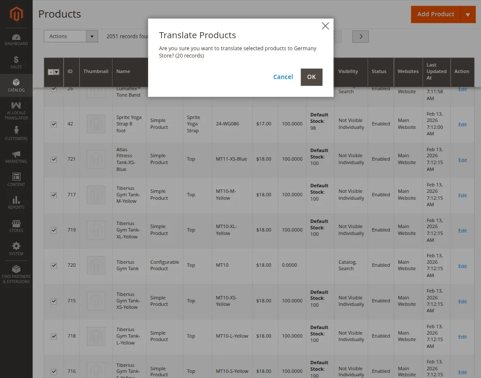Uncheck product ID 42 checkbox
The width and height of the screenshot is (481, 378).
click(54, 124)
